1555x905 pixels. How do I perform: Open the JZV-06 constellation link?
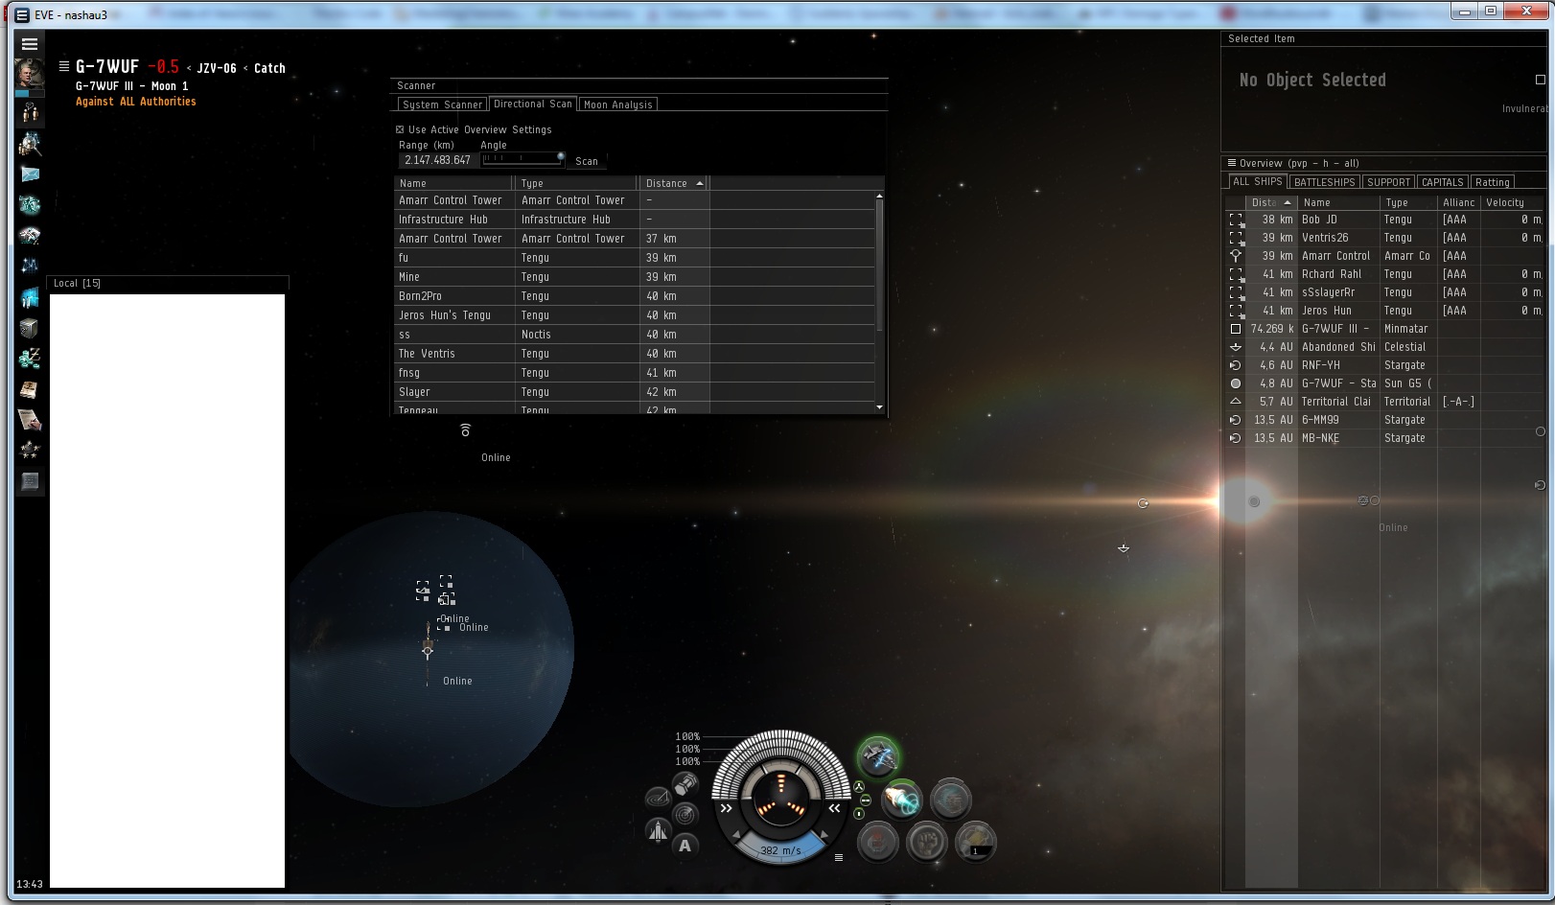tap(217, 68)
